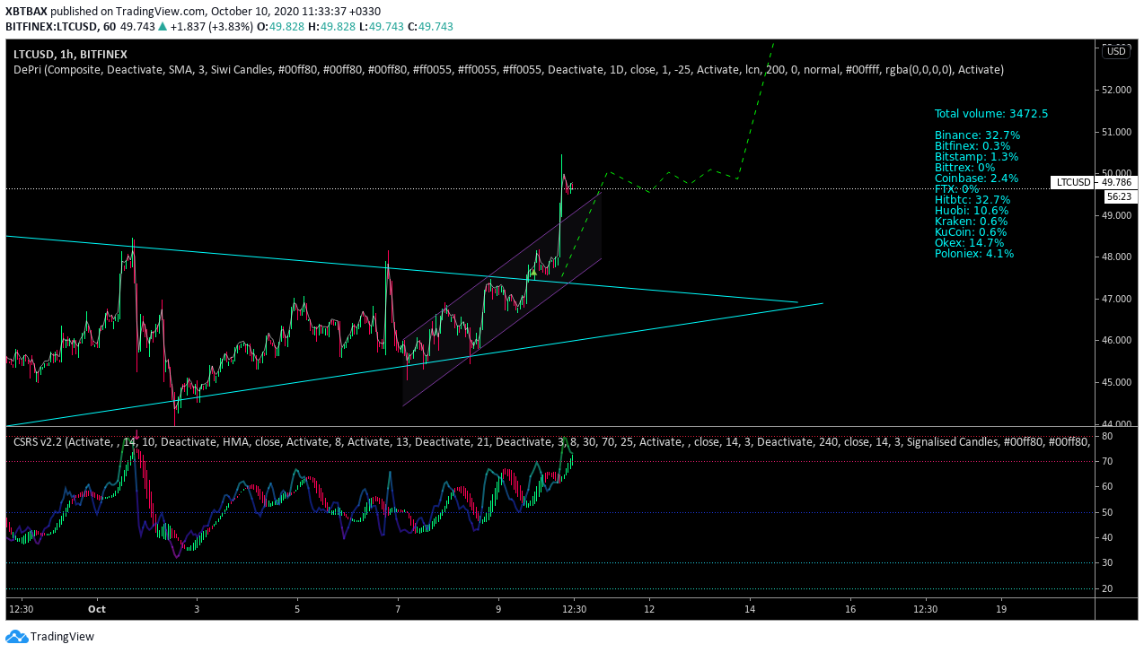Viewport: 1144px width, 653px height.
Task: Select the DePri indicator legend
Action: [x=508, y=69]
